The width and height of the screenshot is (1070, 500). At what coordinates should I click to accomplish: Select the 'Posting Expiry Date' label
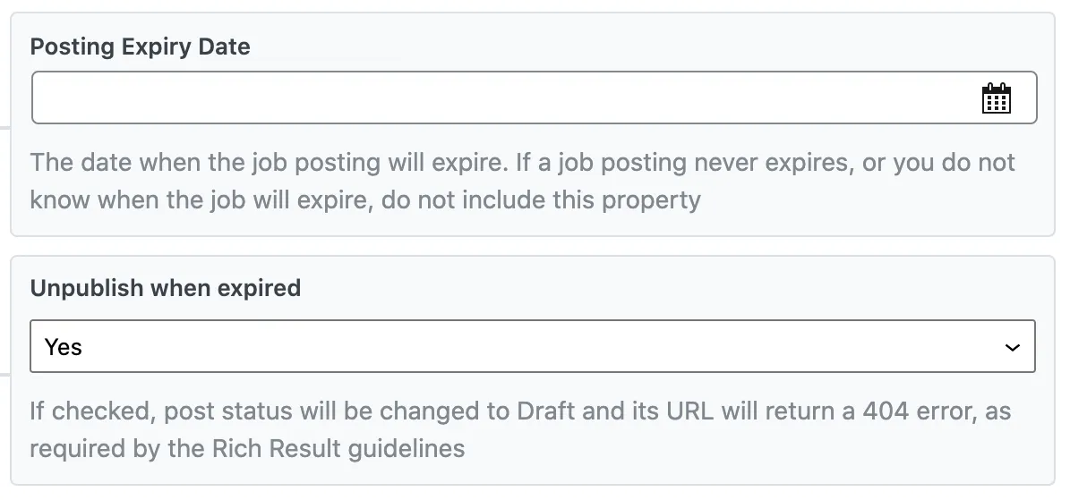(x=140, y=47)
